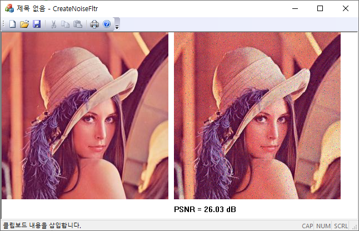Click the title "제목 없음 - CreateNoiseFltr"
This screenshot has height=231, width=359.
tap(57, 9)
